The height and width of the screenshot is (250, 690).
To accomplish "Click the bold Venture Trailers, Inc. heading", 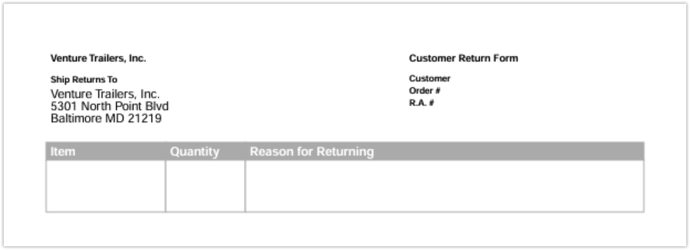I will [98, 58].
